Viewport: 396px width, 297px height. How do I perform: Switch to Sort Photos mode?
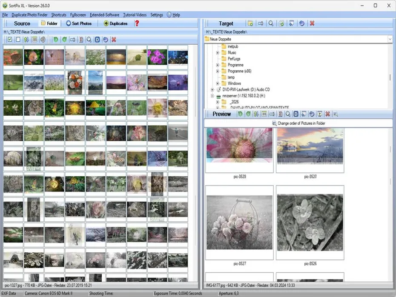coord(79,23)
